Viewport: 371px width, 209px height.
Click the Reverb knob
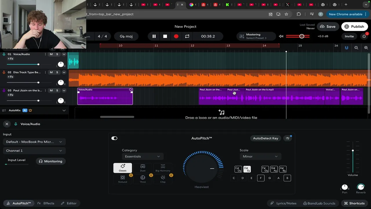[x=361, y=187]
